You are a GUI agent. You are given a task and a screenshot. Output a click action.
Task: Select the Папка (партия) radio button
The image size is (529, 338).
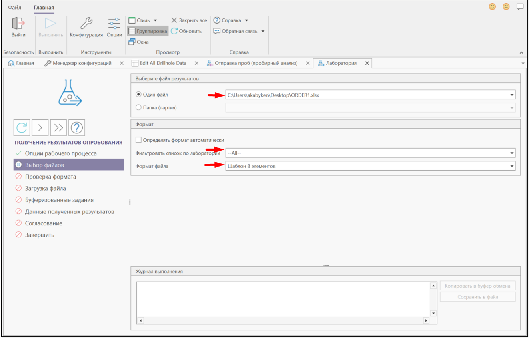139,107
